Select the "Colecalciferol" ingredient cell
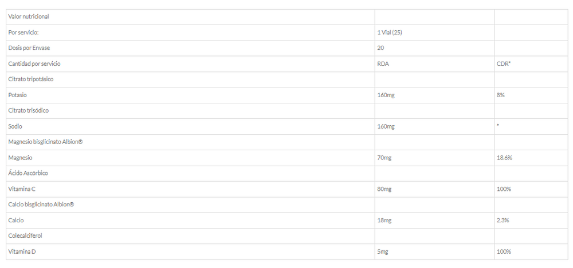 coord(25,235)
